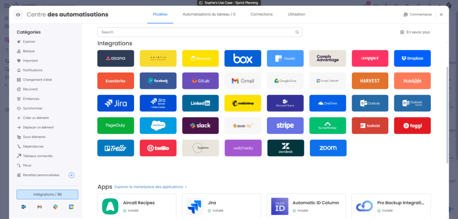Choose the Salesforce integration tile
Image resolution: width=458 pixels, height=219 pixels.
click(x=158, y=126)
